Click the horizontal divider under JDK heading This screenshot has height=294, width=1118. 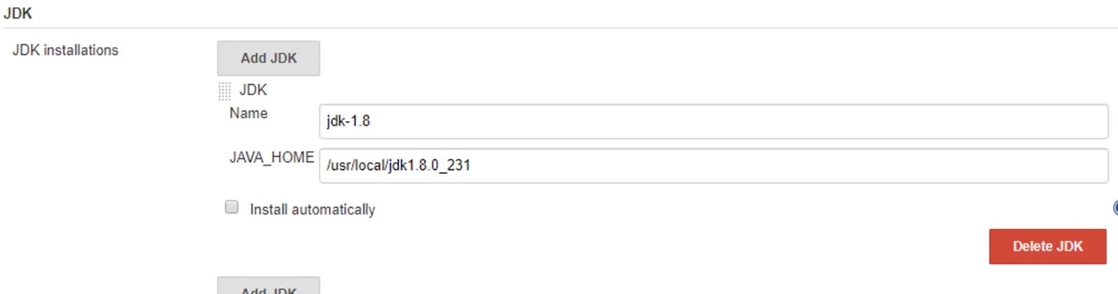point(559,28)
